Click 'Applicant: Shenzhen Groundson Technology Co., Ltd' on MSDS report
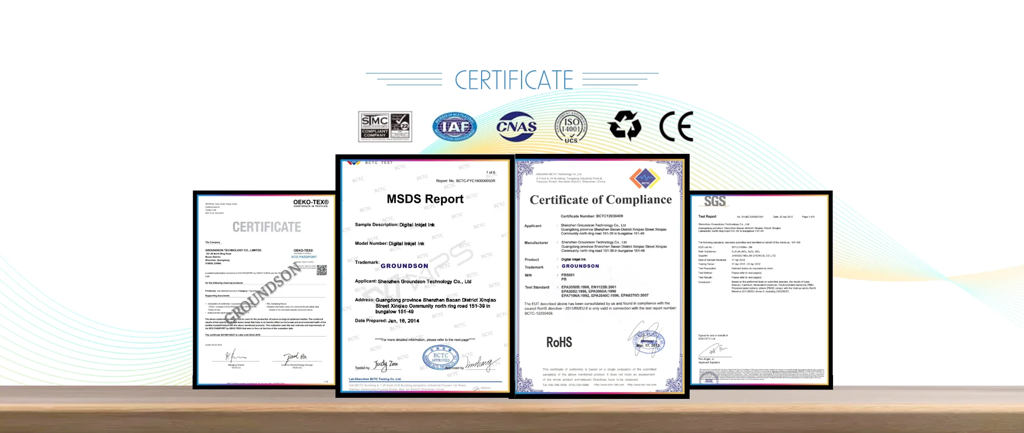 pos(413,281)
